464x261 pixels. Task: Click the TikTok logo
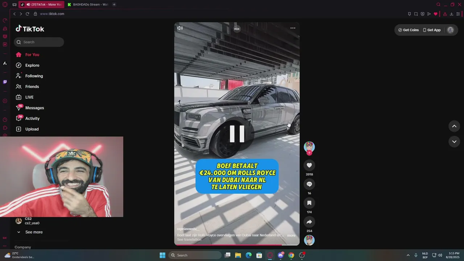pyautogui.click(x=30, y=29)
